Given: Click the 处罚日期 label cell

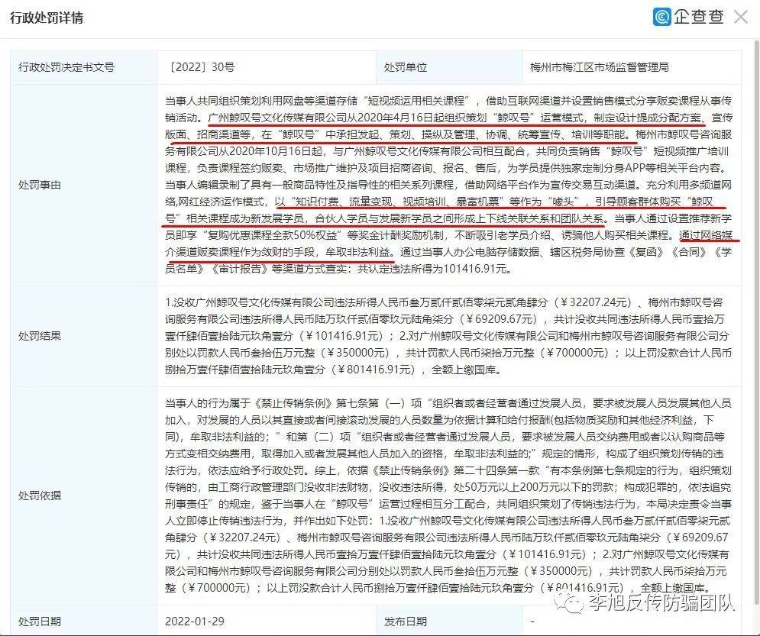Looking at the screenshot, I should click(83, 621).
